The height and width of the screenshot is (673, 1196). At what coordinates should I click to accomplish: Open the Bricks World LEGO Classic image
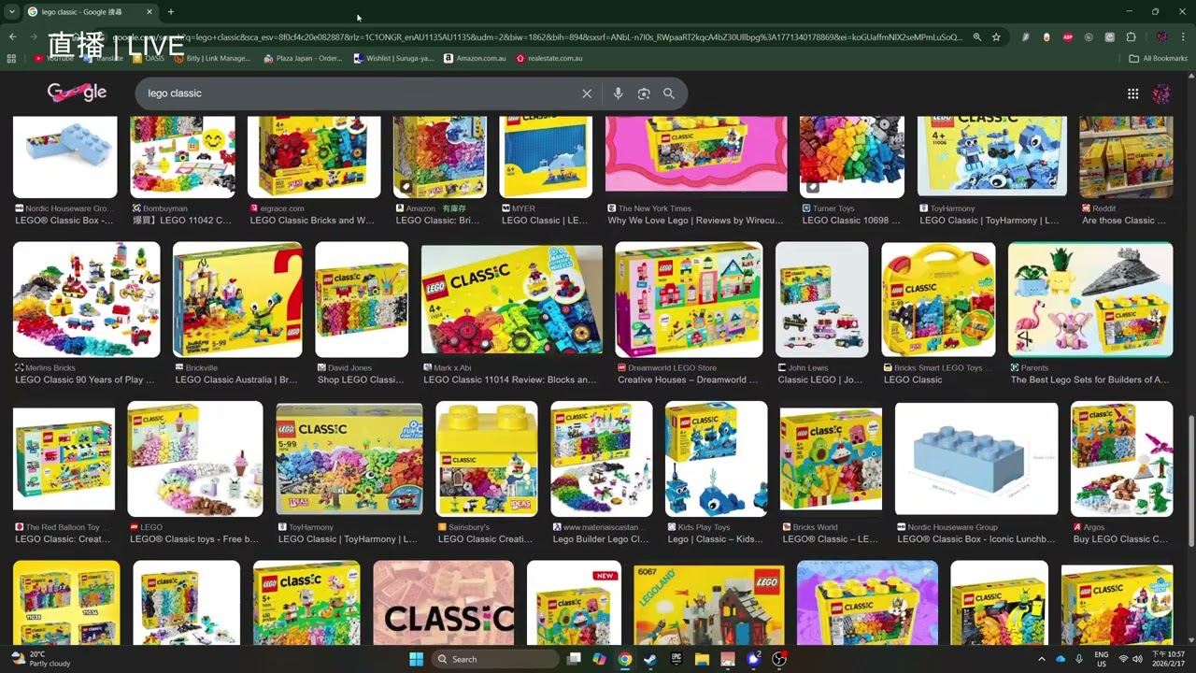click(x=831, y=459)
